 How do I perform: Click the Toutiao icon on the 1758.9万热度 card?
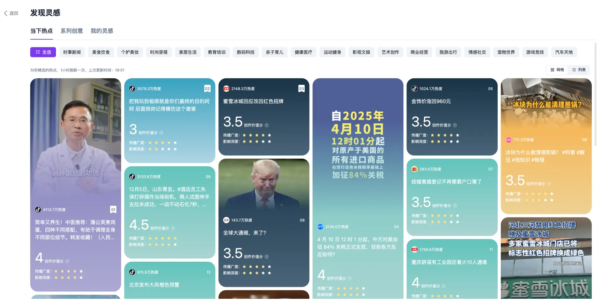(x=415, y=250)
